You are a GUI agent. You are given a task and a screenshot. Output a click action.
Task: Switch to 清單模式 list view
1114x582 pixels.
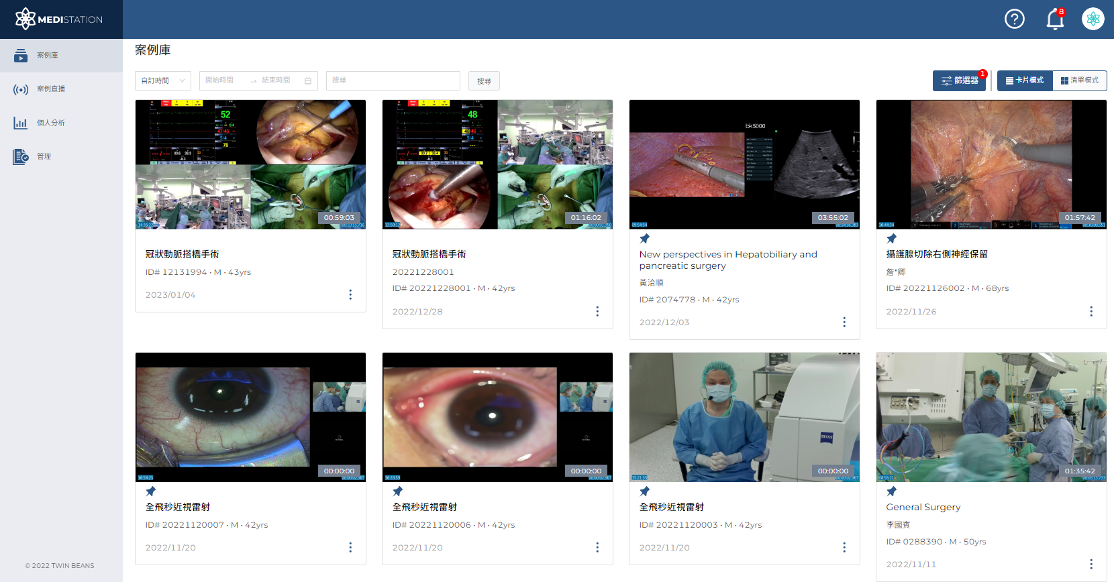(x=1080, y=80)
